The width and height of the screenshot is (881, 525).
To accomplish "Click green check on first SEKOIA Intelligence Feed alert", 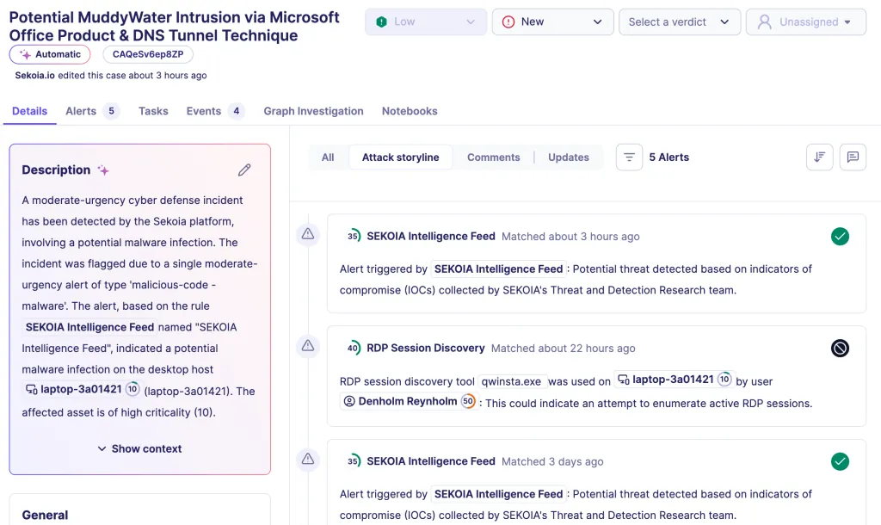I will [x=840, y=237].
